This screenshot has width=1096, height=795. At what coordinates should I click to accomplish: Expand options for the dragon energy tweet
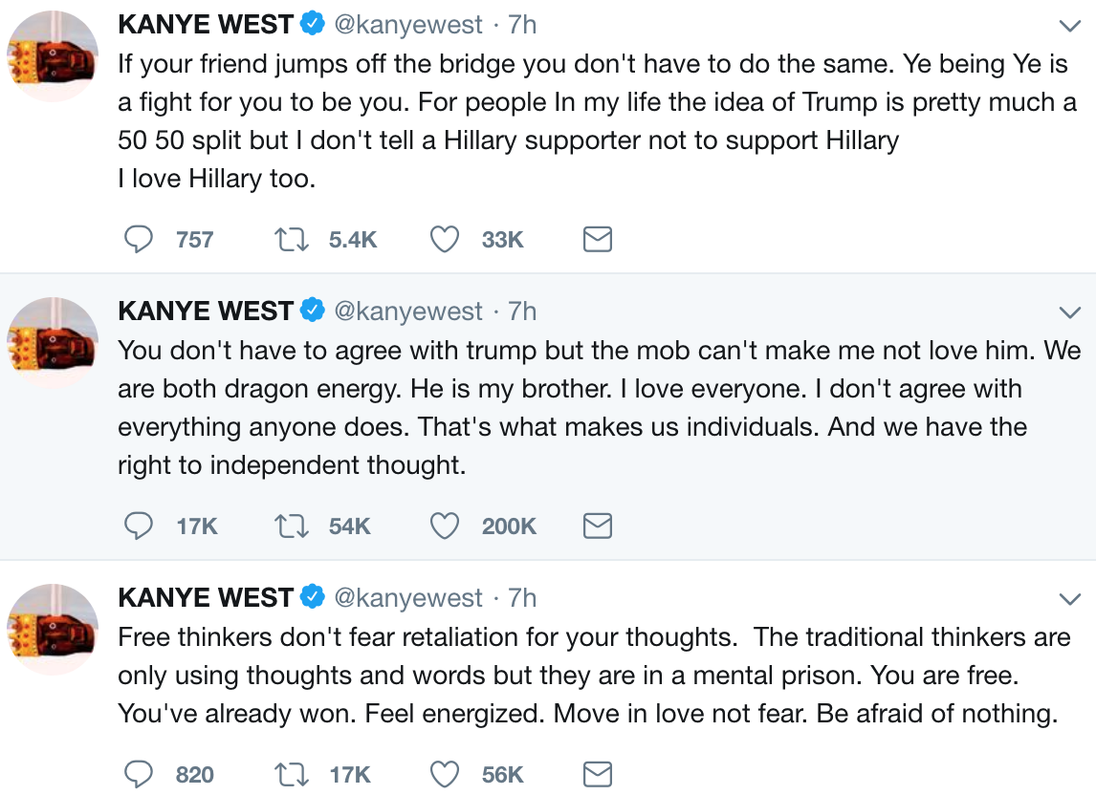click(1069, 312)
